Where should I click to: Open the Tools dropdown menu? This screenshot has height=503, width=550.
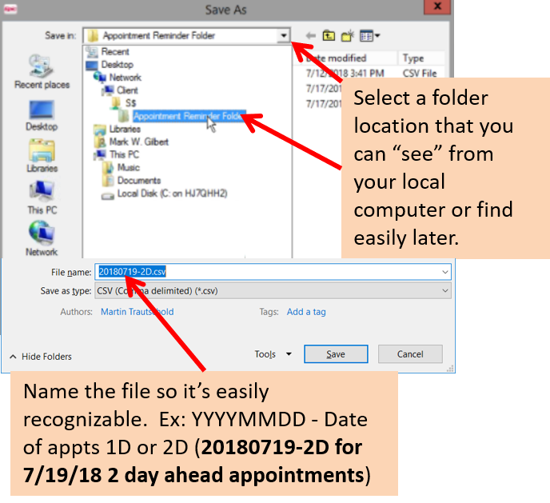pyautogui.click(x=273, y=354)
